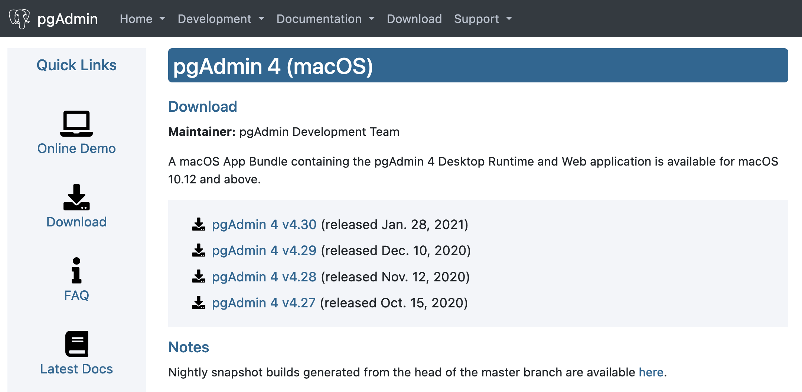This screenshot has width=802, height=392.
Task: Click the 'pgAdmin 4 (macOS)' title banner
Action: coord(478,65)
